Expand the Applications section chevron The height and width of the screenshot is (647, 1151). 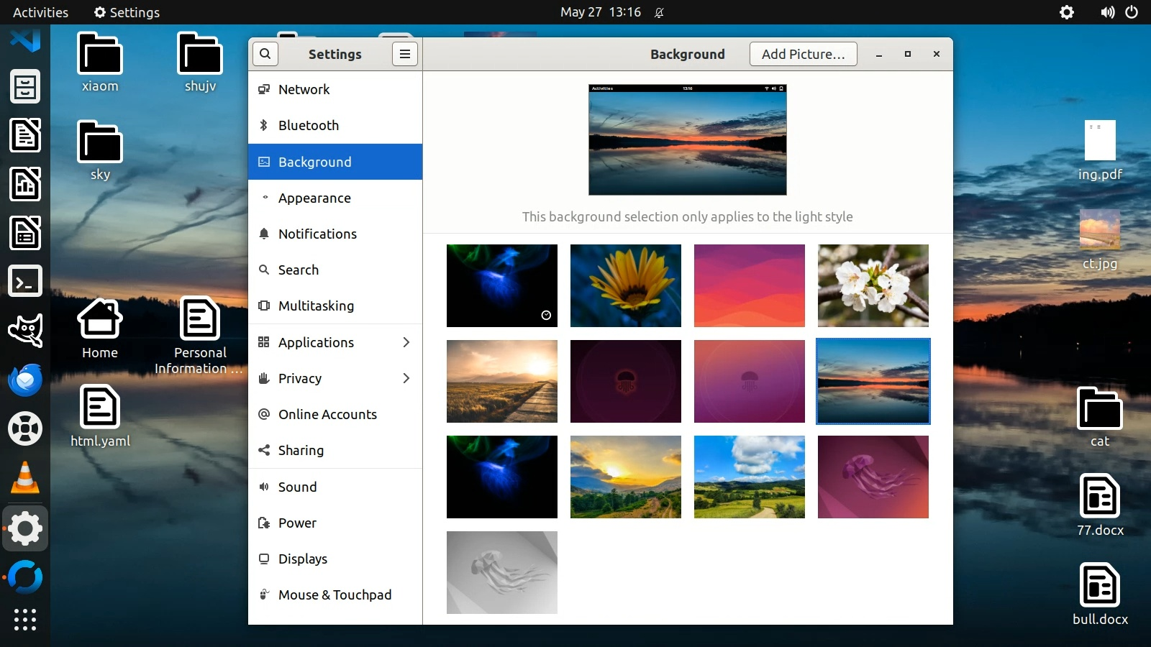[x=406, y=342]
